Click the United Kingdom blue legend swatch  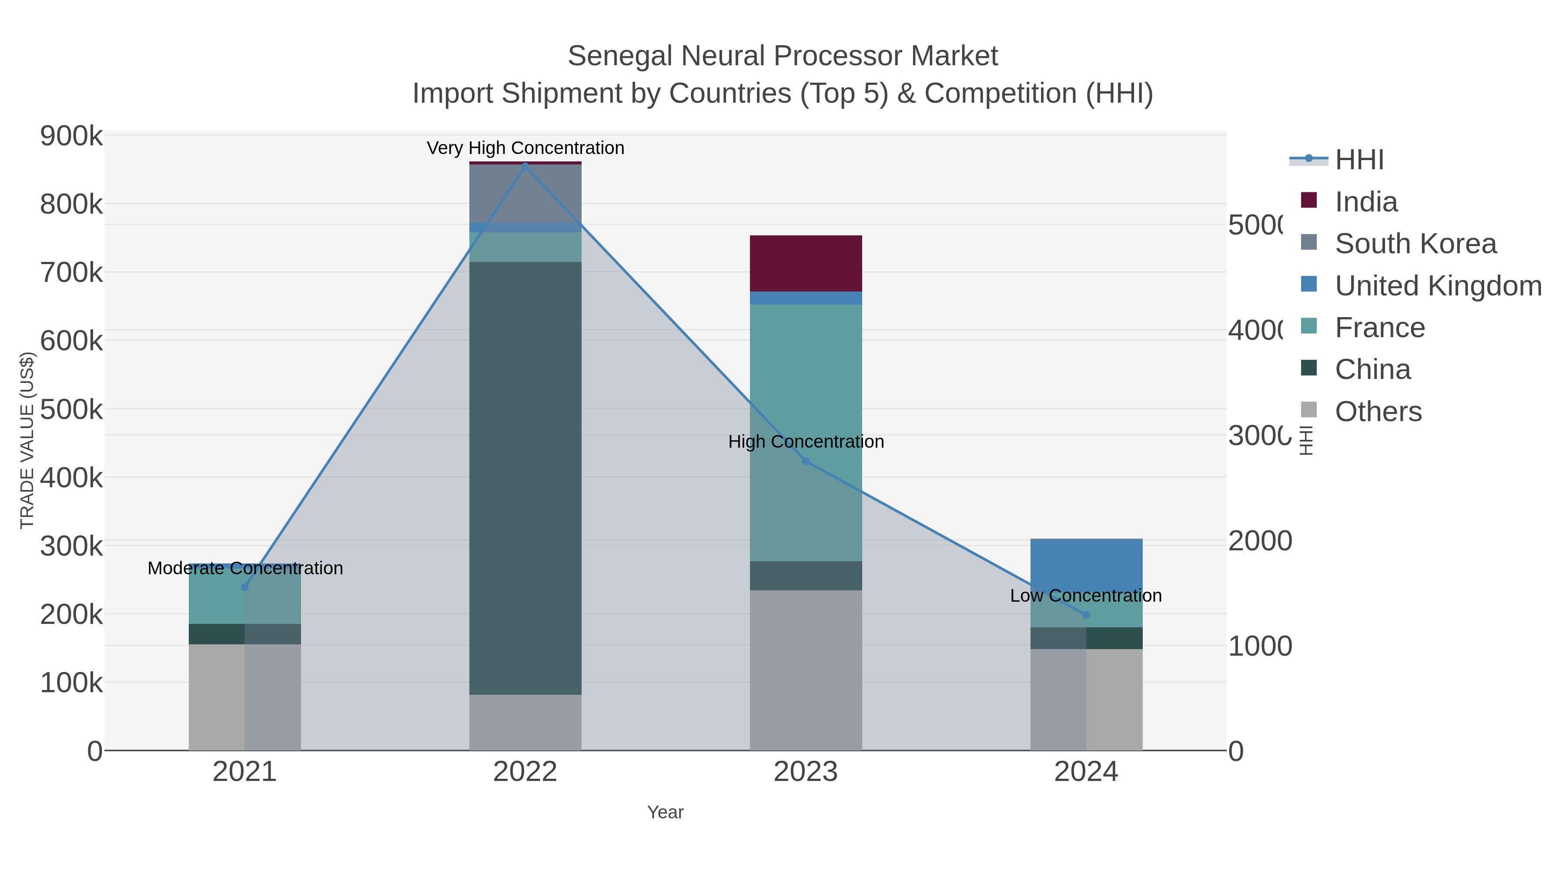pyautogui.click(x=1309, y=284)
